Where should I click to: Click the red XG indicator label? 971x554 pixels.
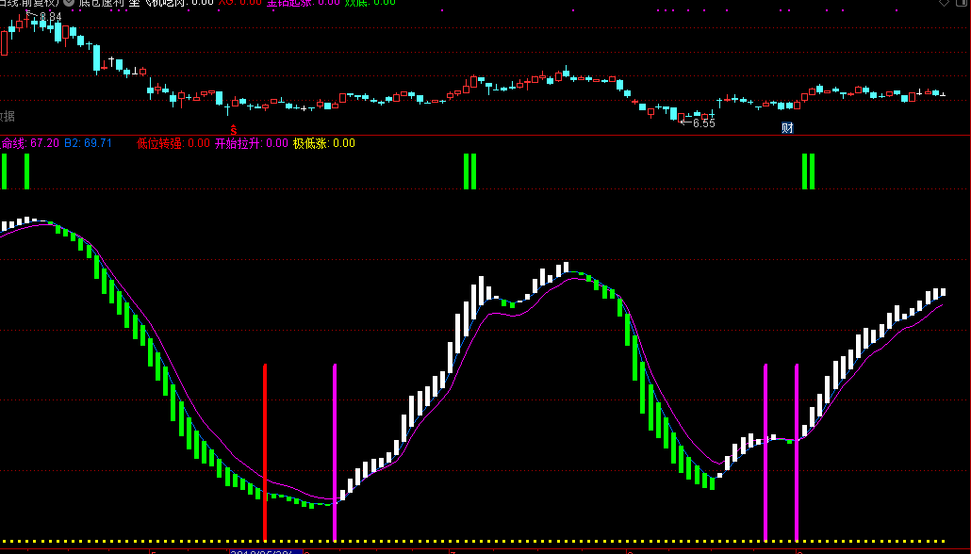(226, 4)
